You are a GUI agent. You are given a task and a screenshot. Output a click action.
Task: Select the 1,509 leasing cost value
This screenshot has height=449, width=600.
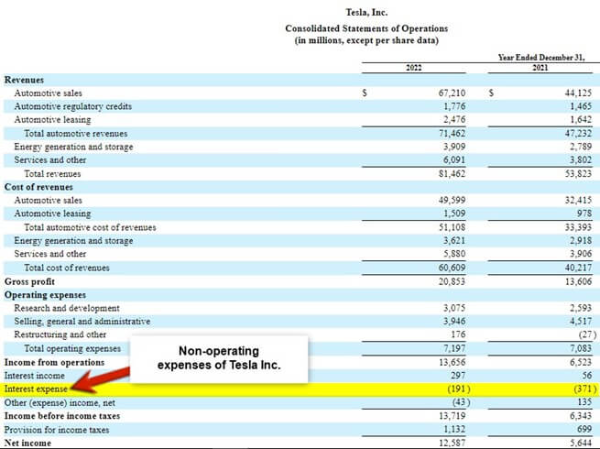[x=454, y=214]
